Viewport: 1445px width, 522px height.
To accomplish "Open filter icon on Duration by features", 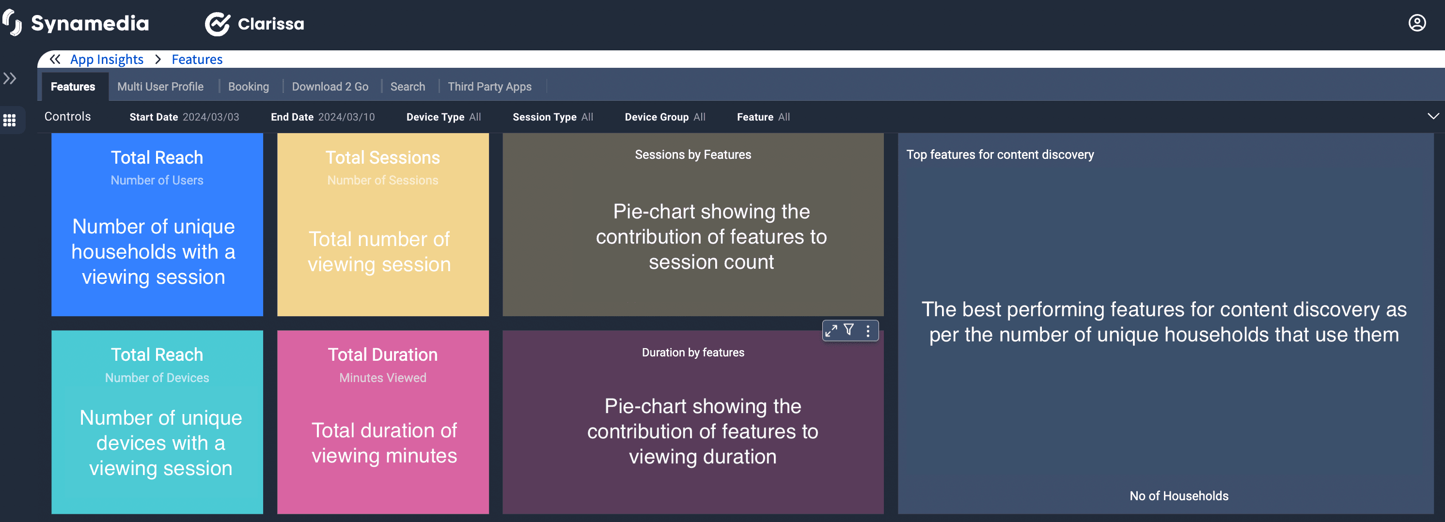I will (848, 330).
